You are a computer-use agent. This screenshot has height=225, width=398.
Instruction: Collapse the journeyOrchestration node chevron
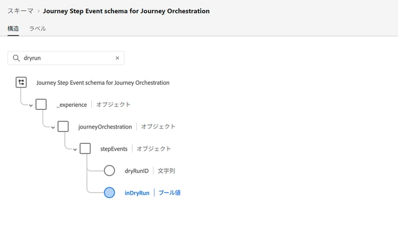coord(53,127)
